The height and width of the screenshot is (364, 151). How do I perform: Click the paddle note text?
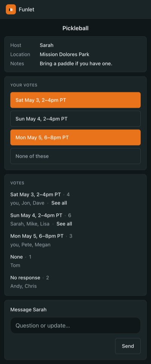coord(76,63)
